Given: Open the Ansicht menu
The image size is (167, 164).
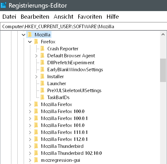Looking at the screenshot, I should pyautogui.click(x=63, y=17).
